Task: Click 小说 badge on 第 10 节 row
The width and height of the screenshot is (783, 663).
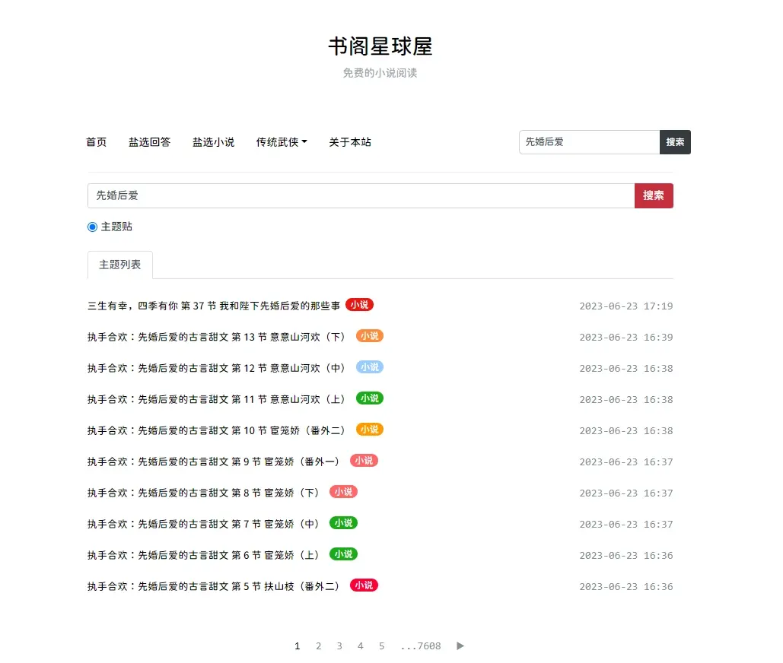Action: coord(370,430)
